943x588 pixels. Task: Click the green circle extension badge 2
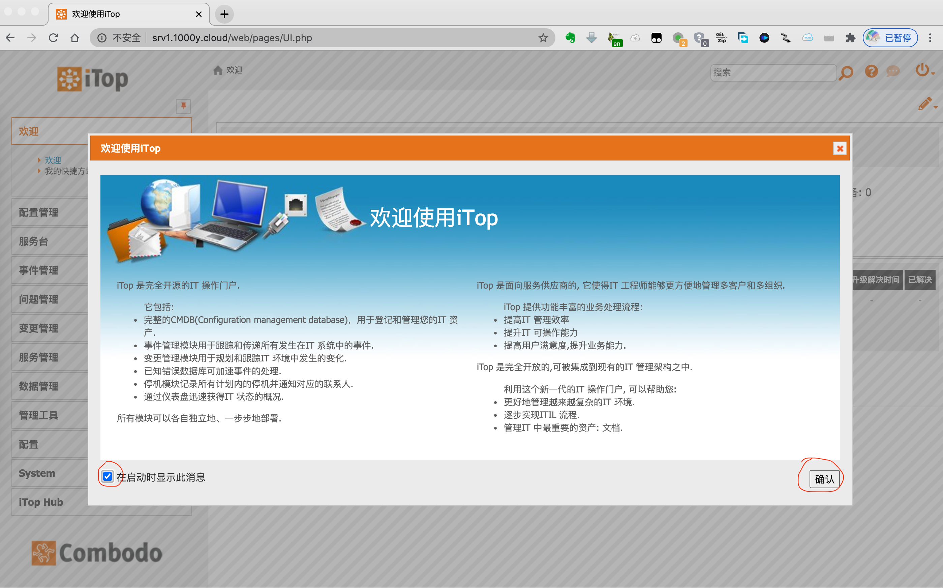[x=679, y=39]
